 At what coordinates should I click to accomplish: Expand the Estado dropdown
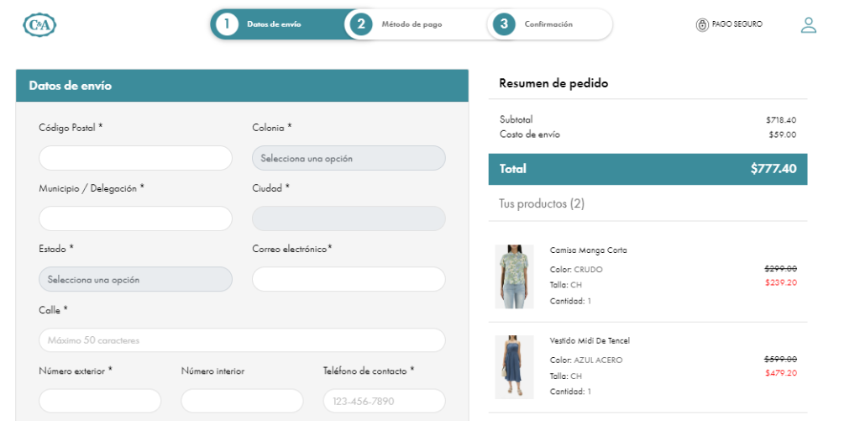tap(135, 279)
